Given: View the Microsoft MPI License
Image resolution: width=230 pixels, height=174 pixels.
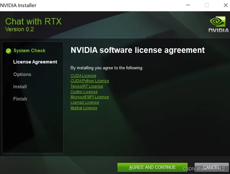Looking at the screenshot, I should click(x=90, y=97).
